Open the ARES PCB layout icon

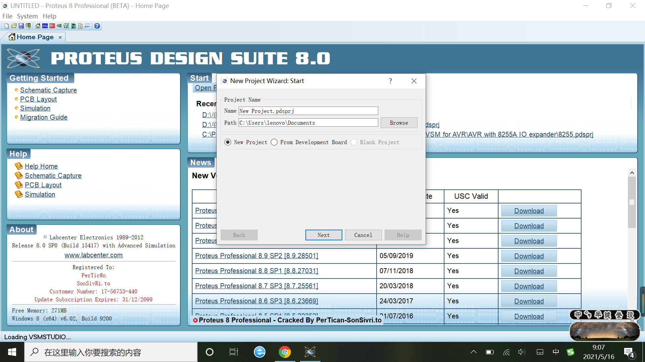click(52, 26)
